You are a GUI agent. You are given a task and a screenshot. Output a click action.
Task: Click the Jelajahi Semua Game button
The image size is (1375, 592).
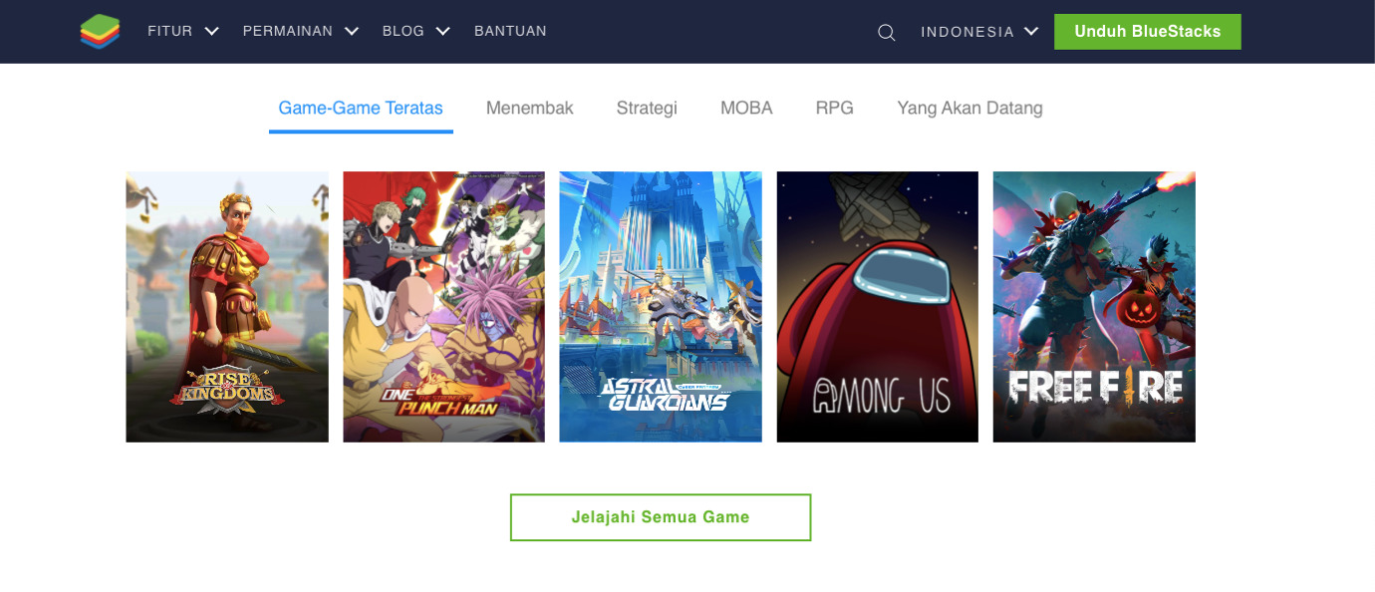pos(661,517)
